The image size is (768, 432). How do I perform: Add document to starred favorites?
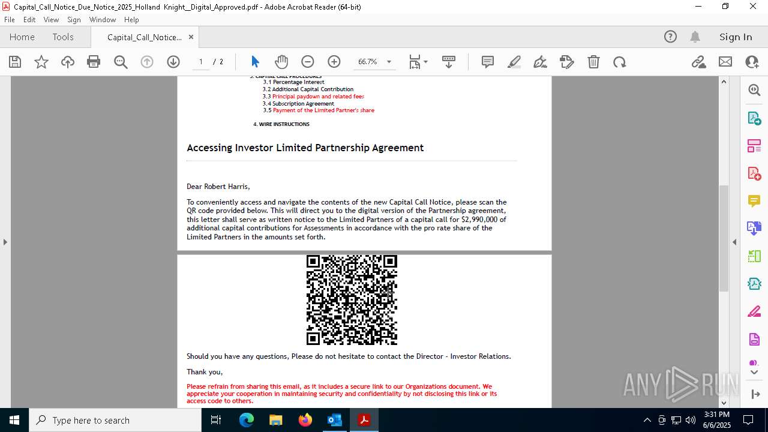click(x=41, y=62)
